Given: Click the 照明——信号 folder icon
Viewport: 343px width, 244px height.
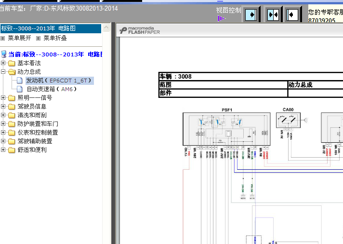Looking at the screenshot, I should click(12, 98).
